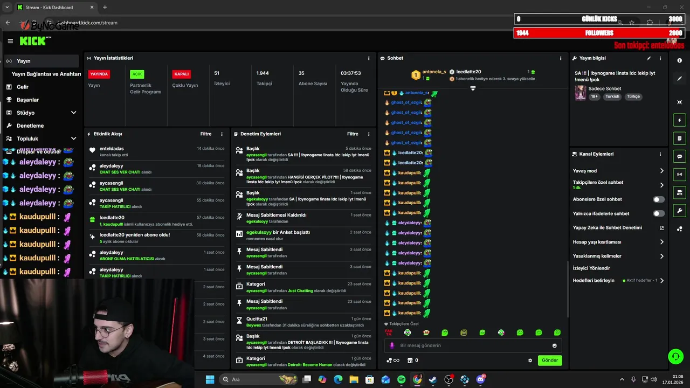The width and height of the screenshot is (690, 388).
Task: Toggle Yalnızca ifadelerle sohbet switch
Action: [659, 213]
